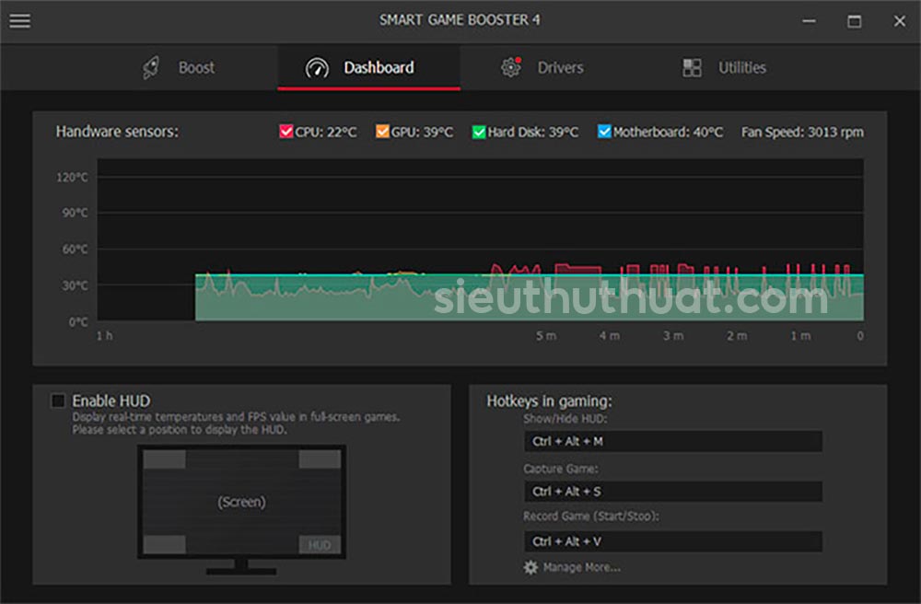Viewport: 921px width, 604px height.
Task: Click the Utilities grid icon
Action: point(692,68)
